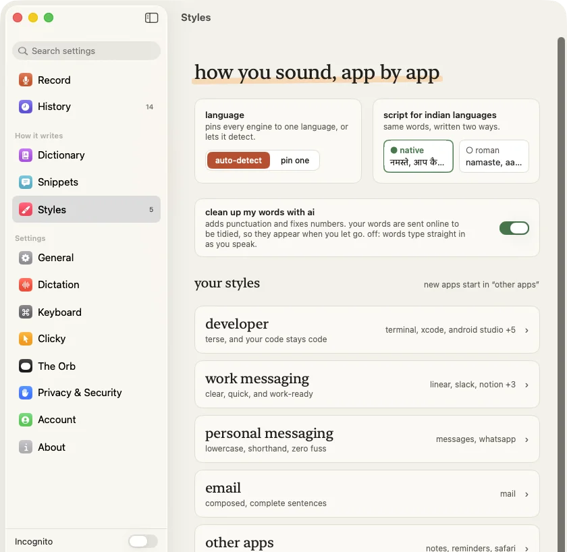Click the Snippets speech bubble icon
Screen dimensions: 567x552
coord(26,182)
